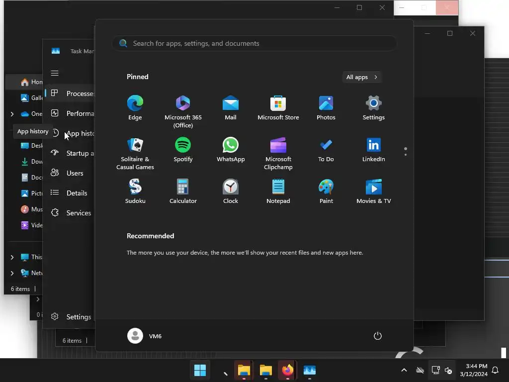Open the VM6 user account menu
The width and height of the screenshot is (509, 382).
click(145, 336)
